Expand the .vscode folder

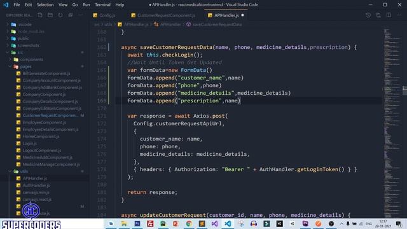(25, 24)
